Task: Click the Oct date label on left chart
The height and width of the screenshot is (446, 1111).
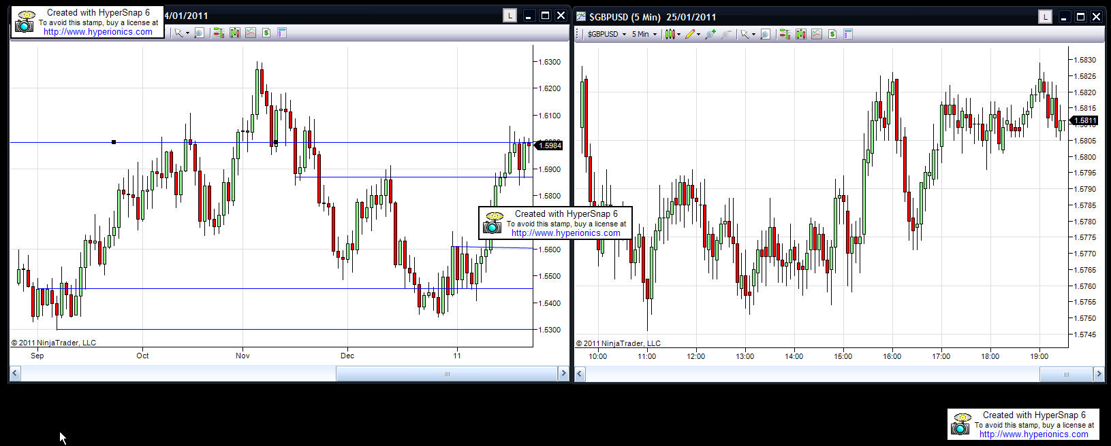Action: pos(142,356)
